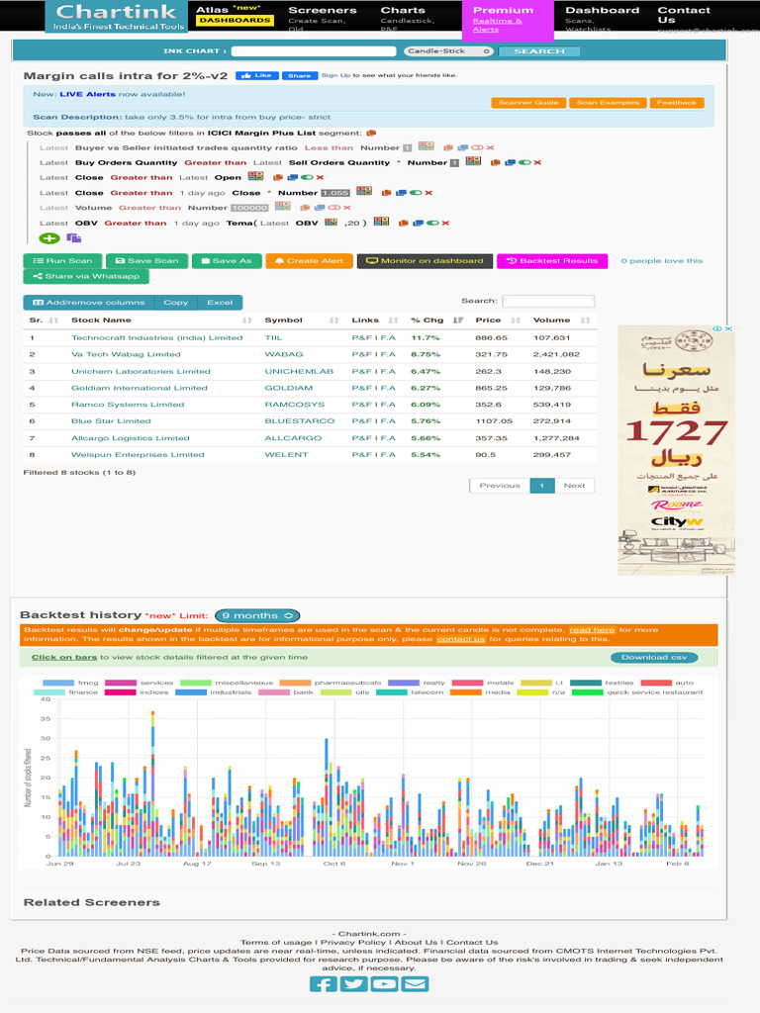
Task: Click the Backtest Results button
Action: point(552,261)
